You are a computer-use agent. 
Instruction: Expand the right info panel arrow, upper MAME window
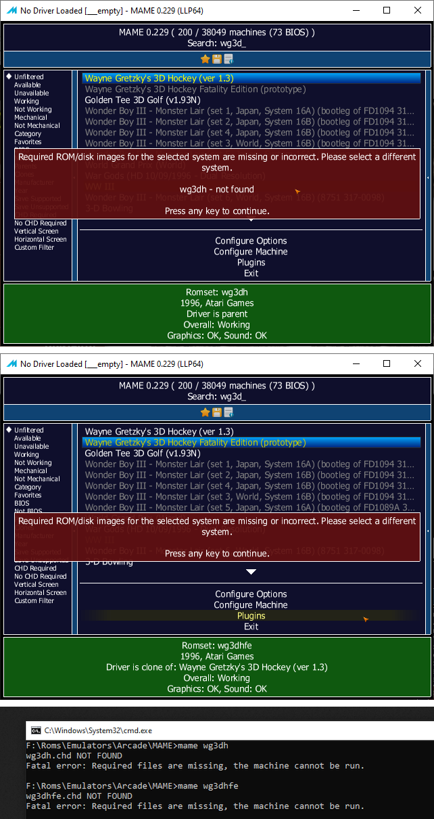429,176
